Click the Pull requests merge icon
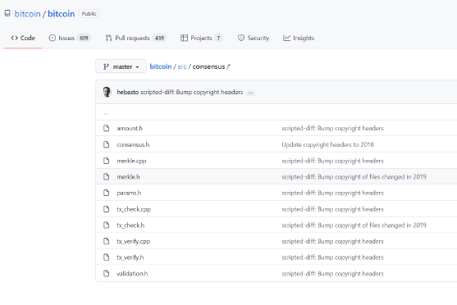Image resolution: width=457 pixels, height=305 pixels. coord(109,38)
